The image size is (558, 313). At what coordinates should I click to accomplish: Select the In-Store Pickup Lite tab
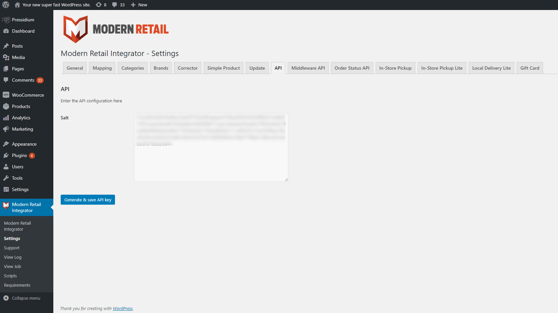point(442,68)
